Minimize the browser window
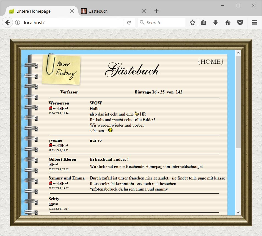 click(x=223, y=6)
